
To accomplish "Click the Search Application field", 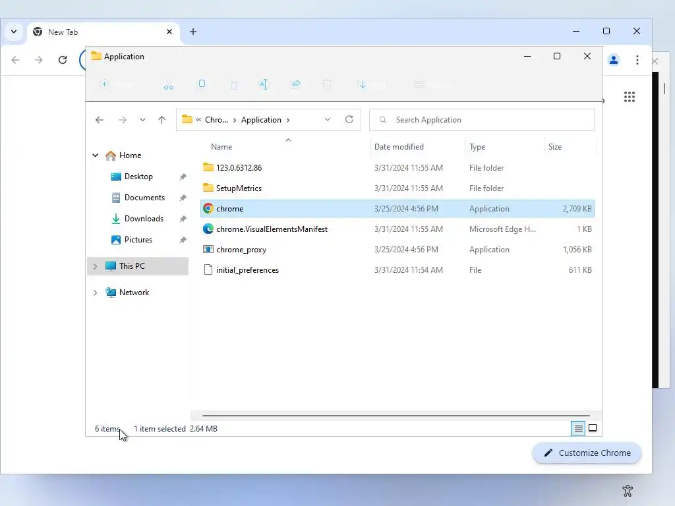I will click(482, 120).
